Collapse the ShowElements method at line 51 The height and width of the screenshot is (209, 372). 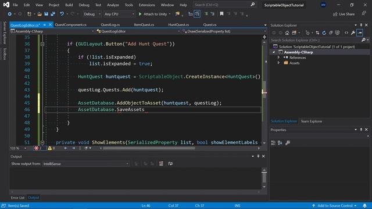(x=42, y=142)
